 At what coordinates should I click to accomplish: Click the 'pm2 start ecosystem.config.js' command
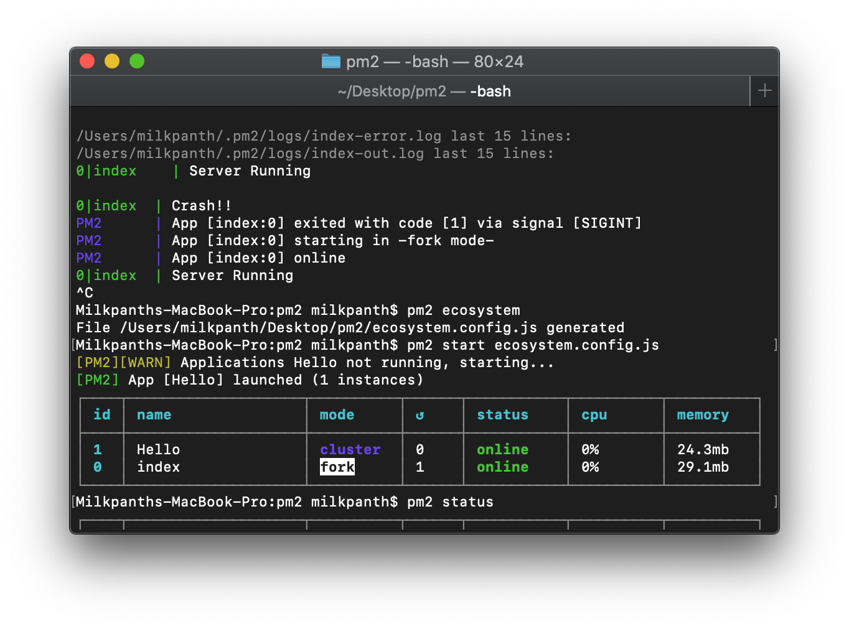[x=533, y=345]
